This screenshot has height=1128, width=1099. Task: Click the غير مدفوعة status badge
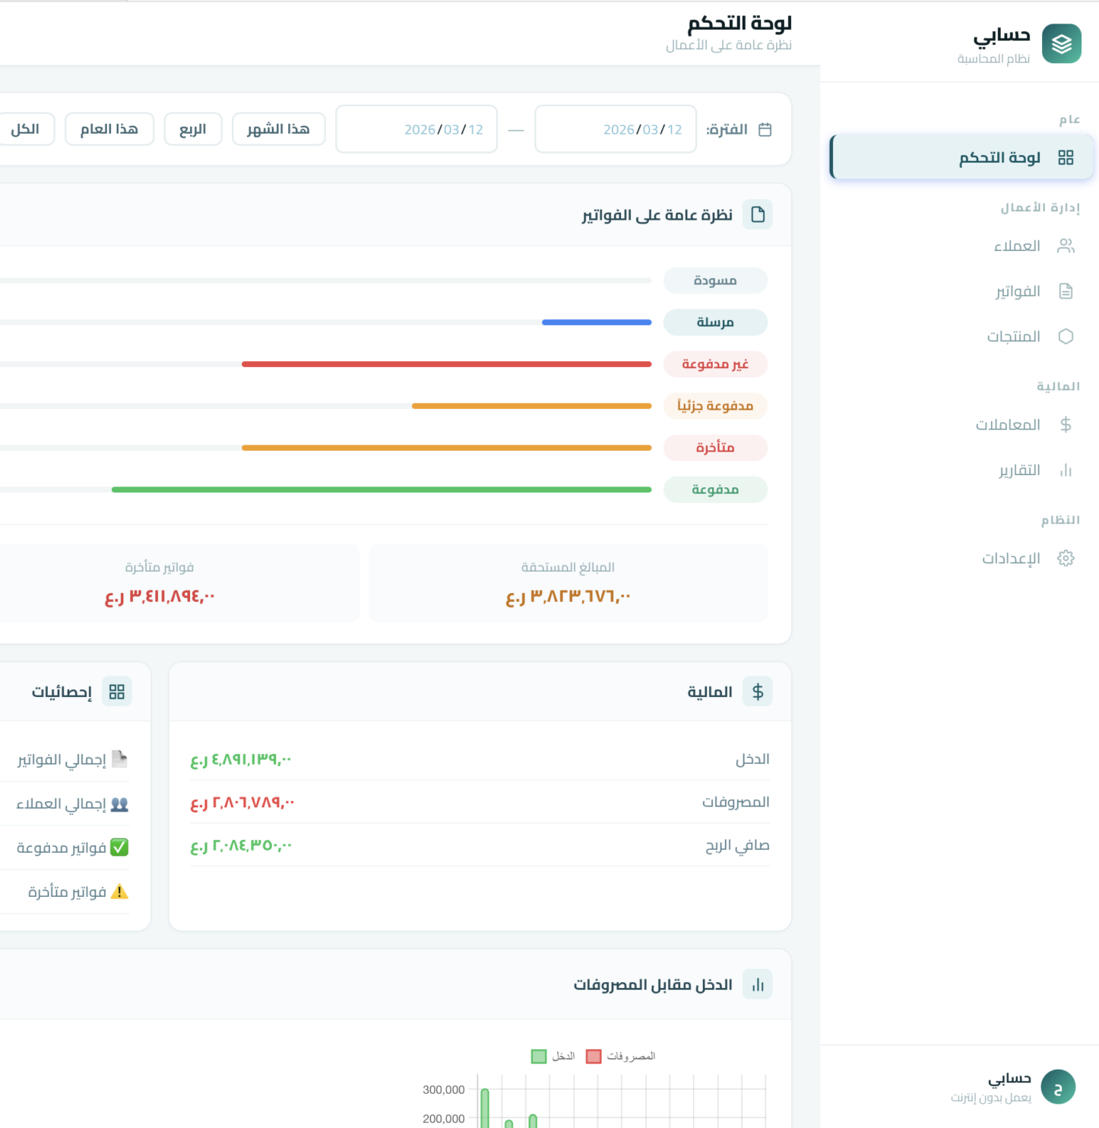(x=714, y=364)
